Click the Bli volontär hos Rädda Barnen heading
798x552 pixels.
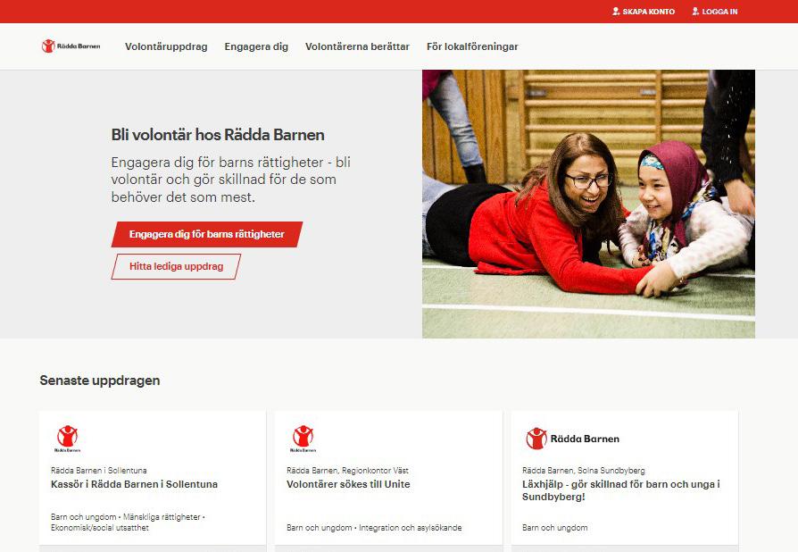click(x=218, y=135)
